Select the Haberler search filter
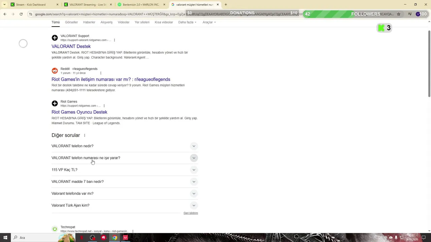 pyautogui.click(x=89, y=22)
